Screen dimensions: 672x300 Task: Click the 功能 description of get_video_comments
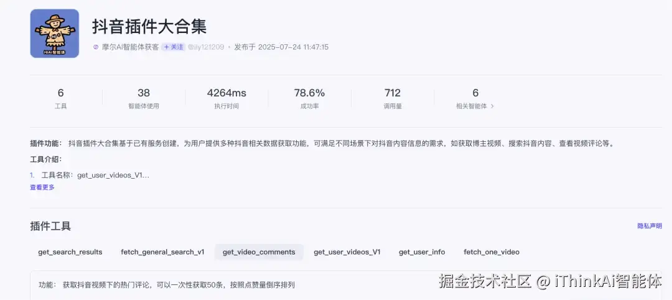pyautogui.click(x=167, y=285)
